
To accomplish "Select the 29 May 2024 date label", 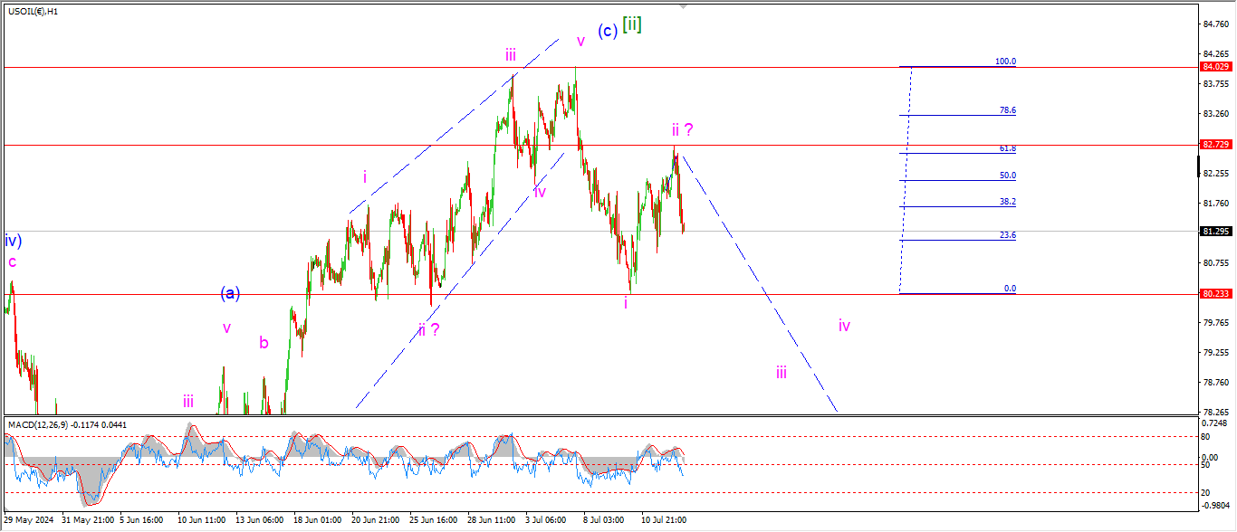I will [x=27, y=521].
